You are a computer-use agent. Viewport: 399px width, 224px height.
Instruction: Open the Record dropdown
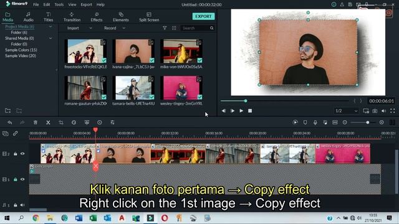[x=115, y=28]
